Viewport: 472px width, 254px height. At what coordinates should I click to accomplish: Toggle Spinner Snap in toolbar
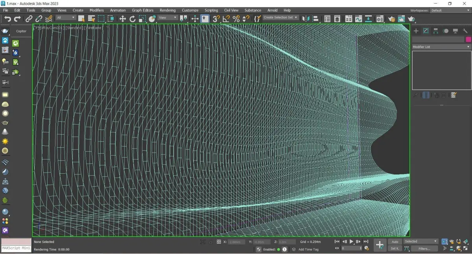pos(246,19)
